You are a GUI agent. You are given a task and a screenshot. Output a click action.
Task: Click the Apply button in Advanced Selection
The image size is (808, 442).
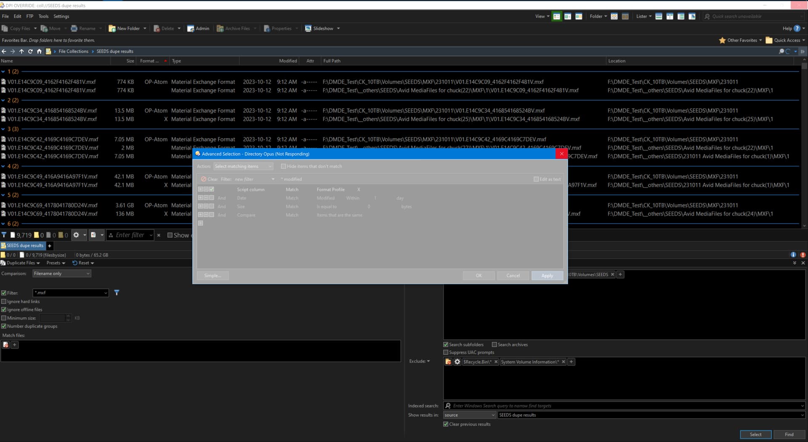click(547, 276)
